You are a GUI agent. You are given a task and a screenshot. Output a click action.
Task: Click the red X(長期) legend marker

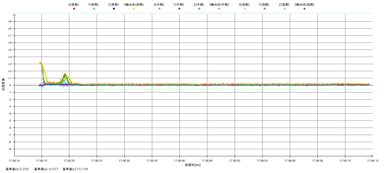(x=74, y=9)
